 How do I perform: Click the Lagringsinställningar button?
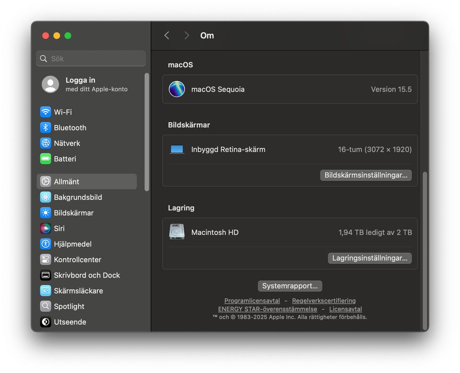[x=369, y=258]
